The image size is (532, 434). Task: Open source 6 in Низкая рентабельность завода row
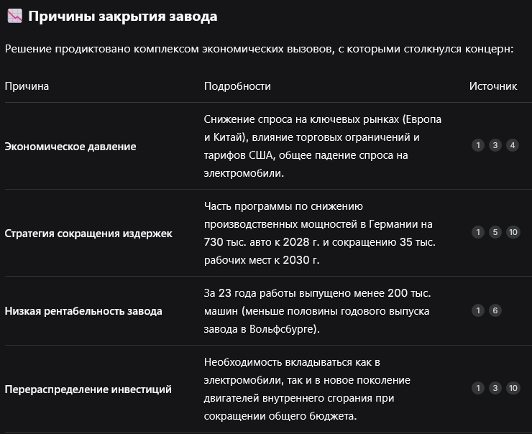(495, 310)
